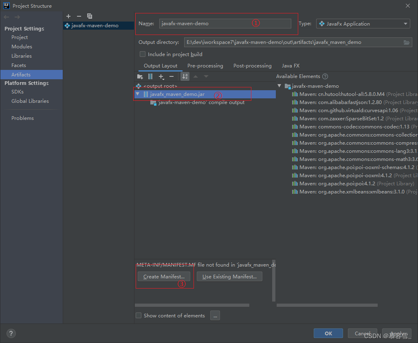Select xmlbeans 3.1.0 Maven library
The image size is (418, 343).
pyautogui.click(x=354, y=192)
